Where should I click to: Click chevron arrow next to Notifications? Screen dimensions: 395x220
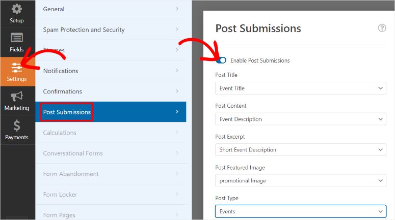[x=177, y=71]
